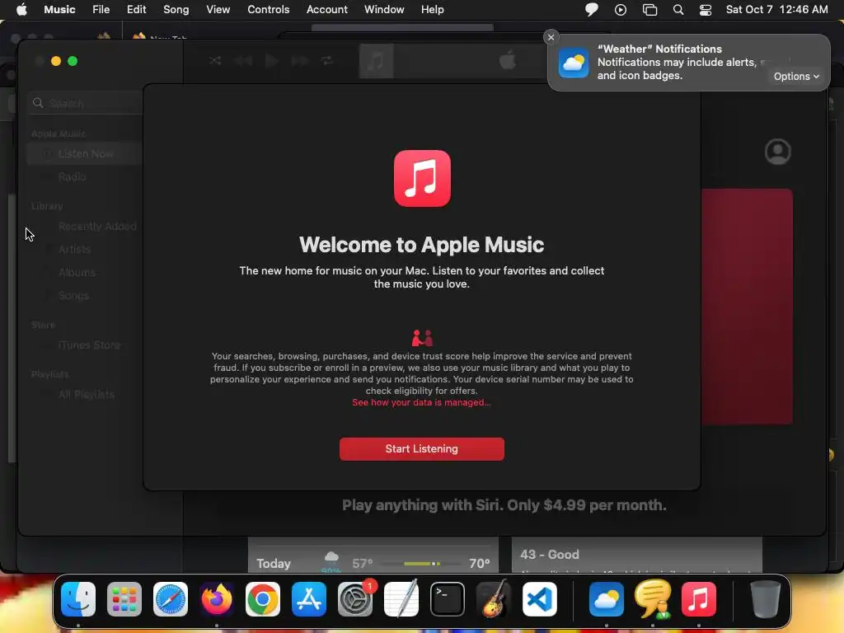
Task: Click the temperature range bar in Weather
Action: pos(421,564)
